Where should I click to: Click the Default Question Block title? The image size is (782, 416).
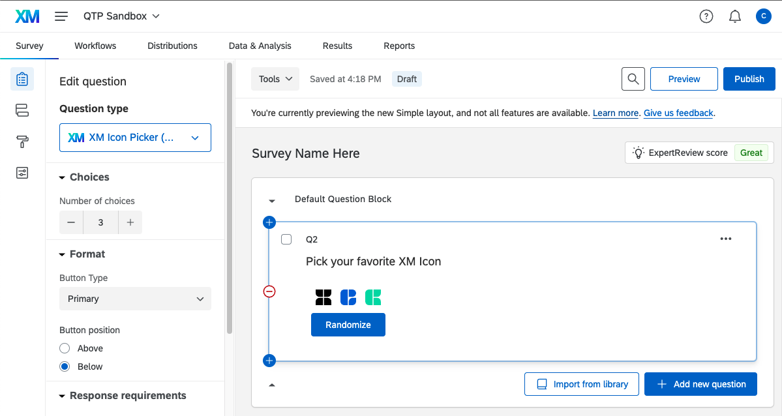(x=343, y=199)
